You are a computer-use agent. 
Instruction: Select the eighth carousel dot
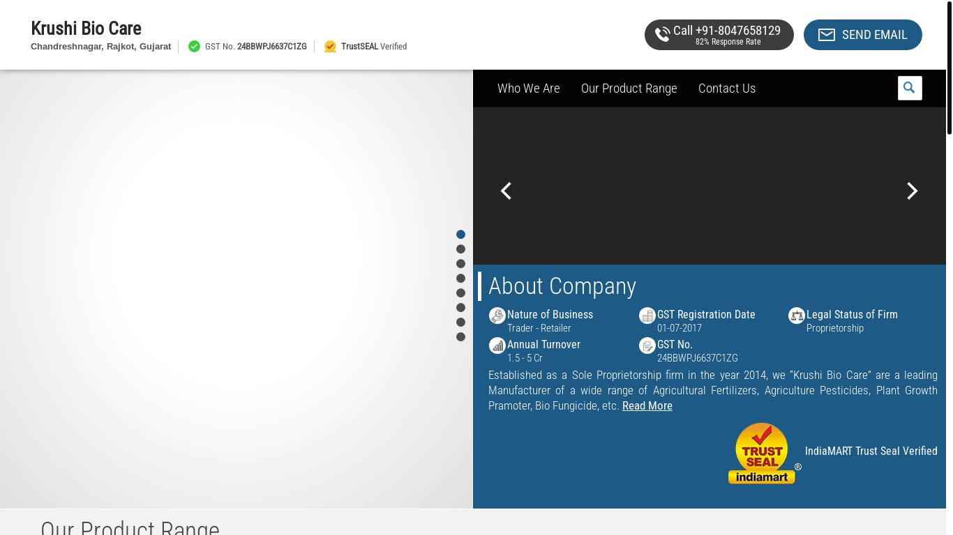tap(460, 337)
